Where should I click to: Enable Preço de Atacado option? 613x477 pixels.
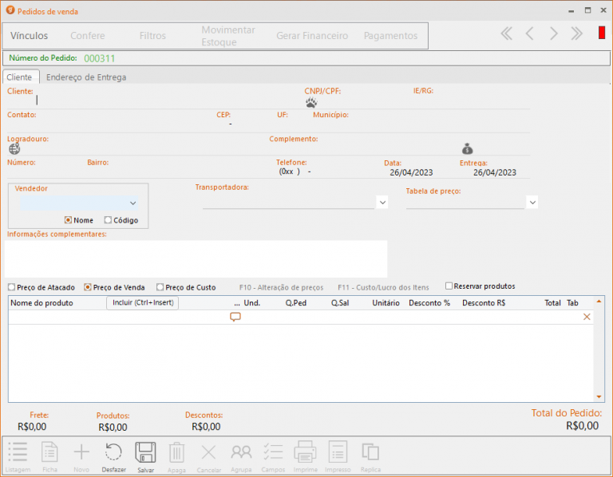click(12, 287)
